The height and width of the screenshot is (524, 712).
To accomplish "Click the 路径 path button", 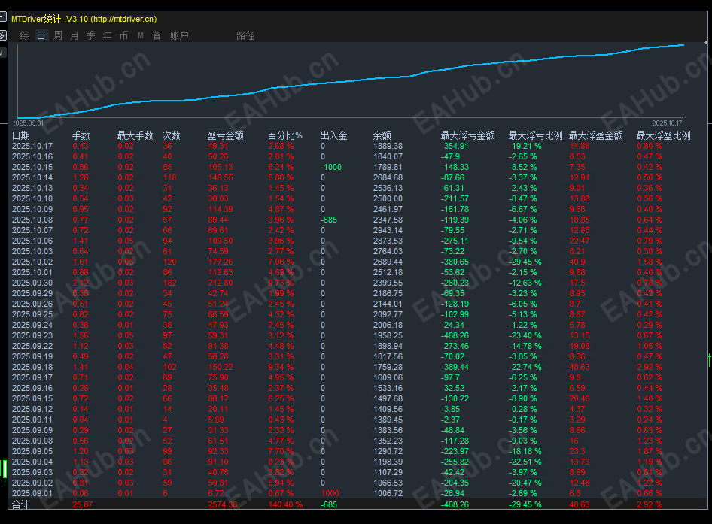I will click(x=245, y=35).
